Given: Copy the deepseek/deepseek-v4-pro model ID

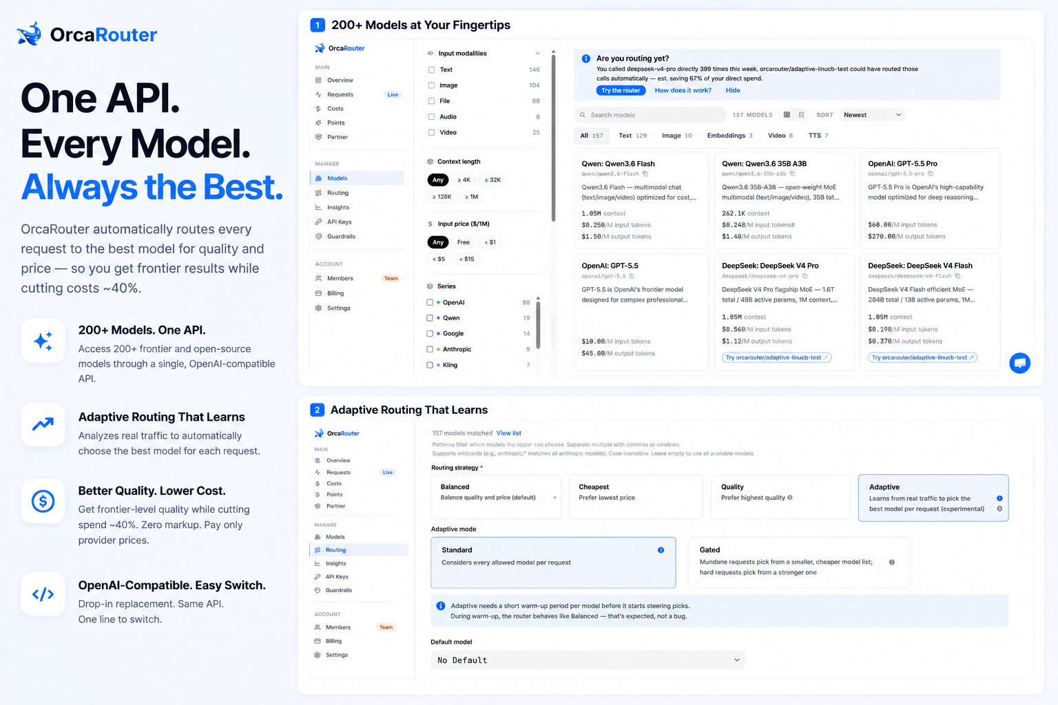Looking at the screenshot, I should point(805,276).
